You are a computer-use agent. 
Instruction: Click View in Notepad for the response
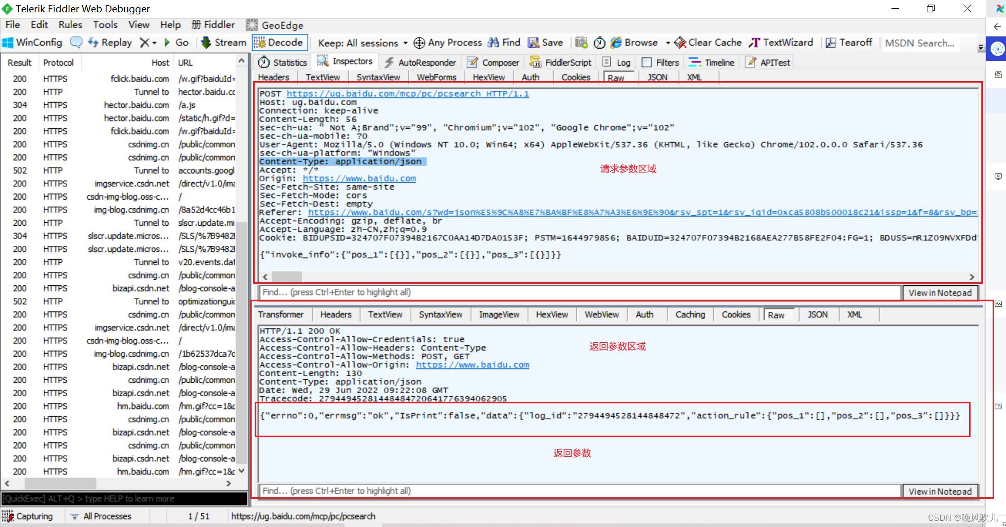coord(940,491)
